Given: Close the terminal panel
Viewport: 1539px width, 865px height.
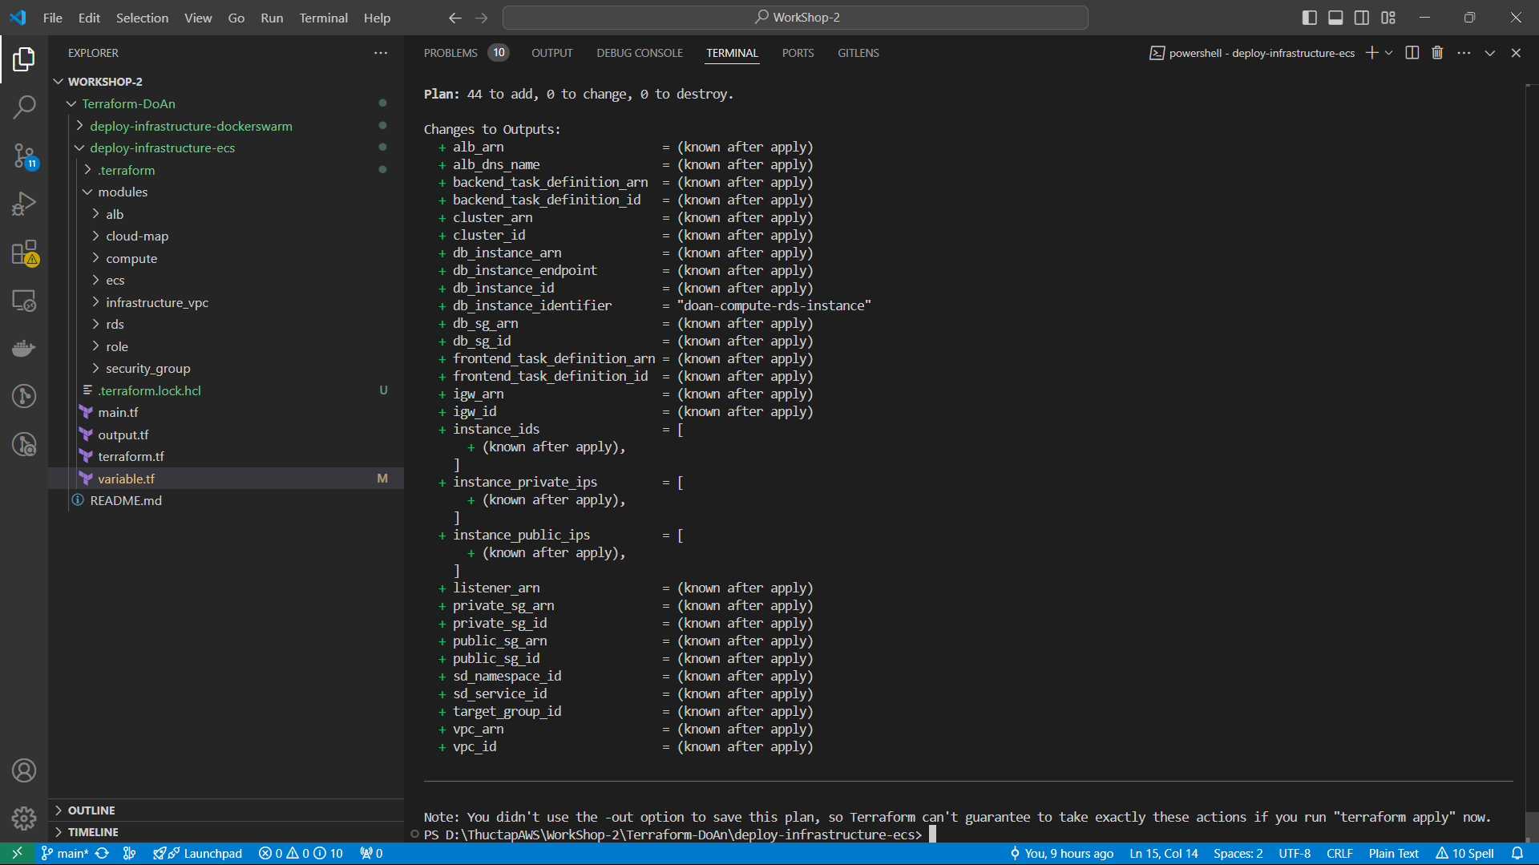Looking at the screenshot, I should tap(1516, 53).
